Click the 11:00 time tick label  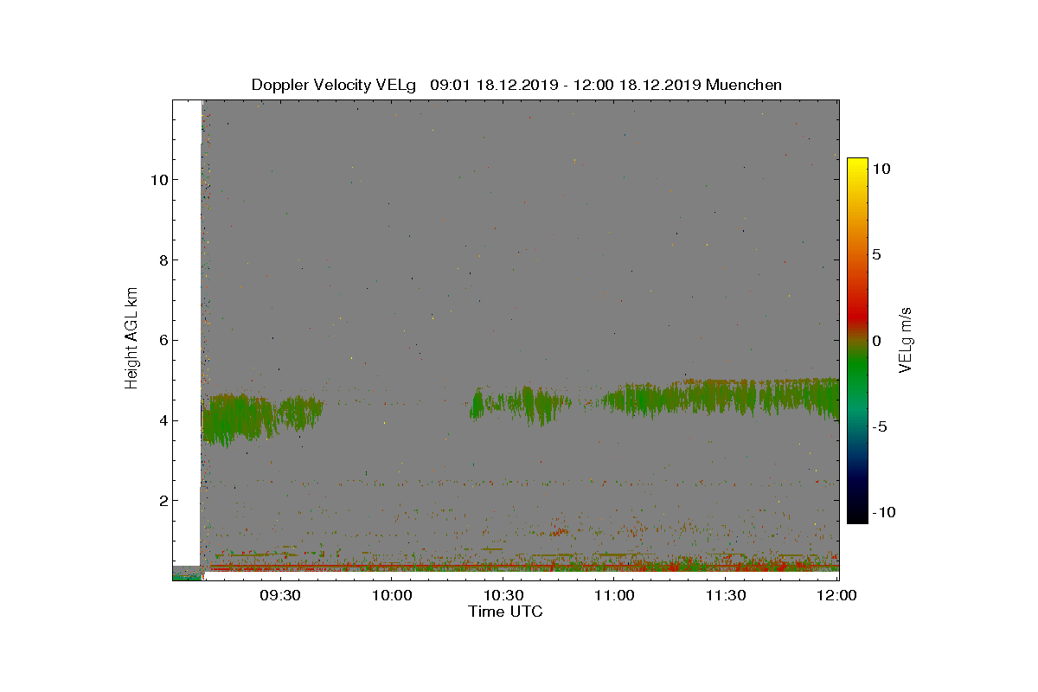(615, 595)
